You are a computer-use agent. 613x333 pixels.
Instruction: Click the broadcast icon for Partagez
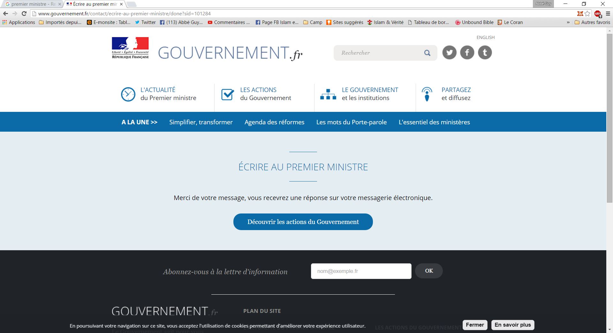point(427,94)
